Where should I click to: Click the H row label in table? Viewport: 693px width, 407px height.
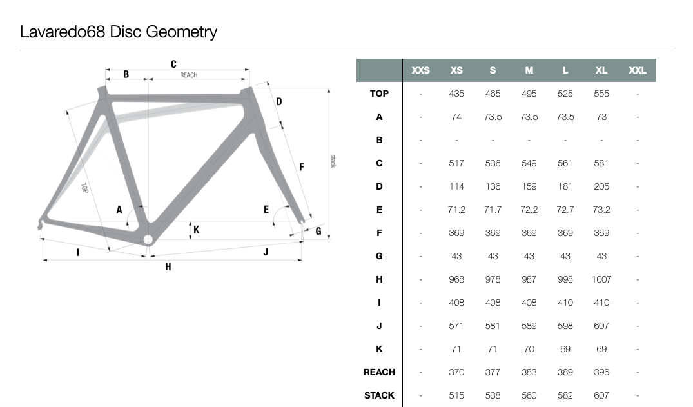coord(379,279)
